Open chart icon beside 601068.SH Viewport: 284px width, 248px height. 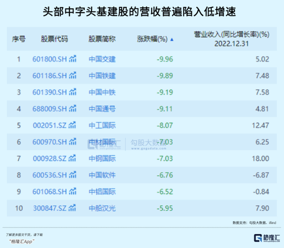click(73, 191)
